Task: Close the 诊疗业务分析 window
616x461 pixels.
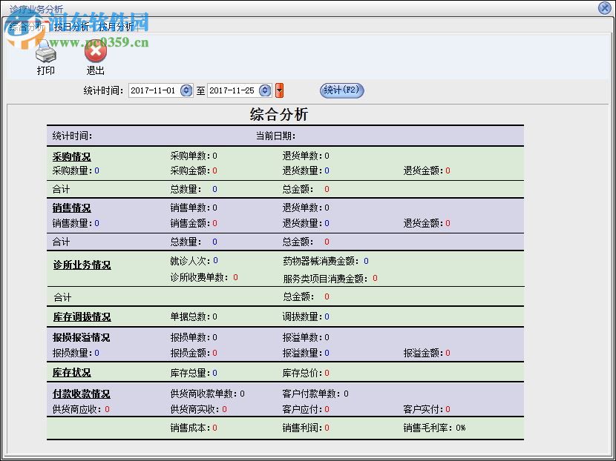Action: click(605, 8)
